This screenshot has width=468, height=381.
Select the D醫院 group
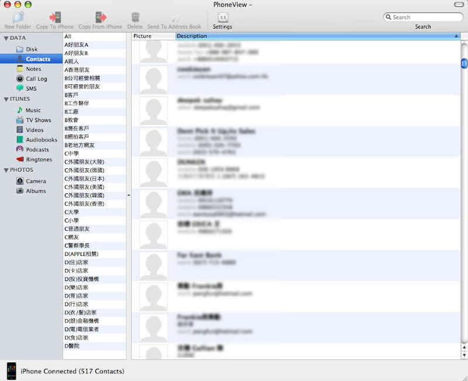coord(95,346)
